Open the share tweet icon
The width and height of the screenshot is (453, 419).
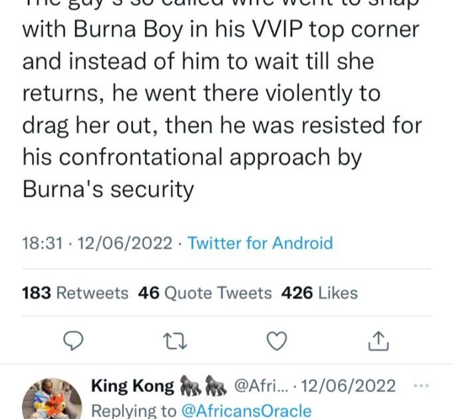[377, 341]
